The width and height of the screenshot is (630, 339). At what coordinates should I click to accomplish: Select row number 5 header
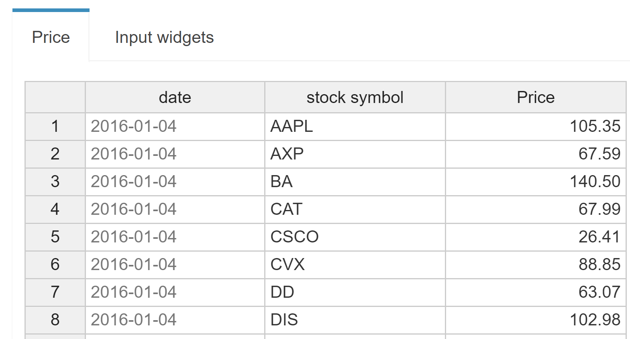(55, 237)
